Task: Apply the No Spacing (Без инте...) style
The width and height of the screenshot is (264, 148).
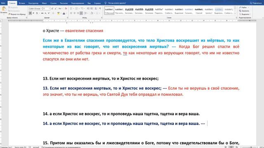Action: 119,11
